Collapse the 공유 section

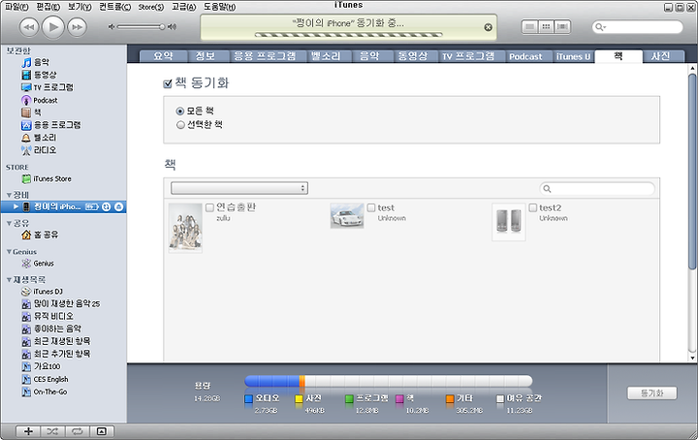(x=9, y=223)
